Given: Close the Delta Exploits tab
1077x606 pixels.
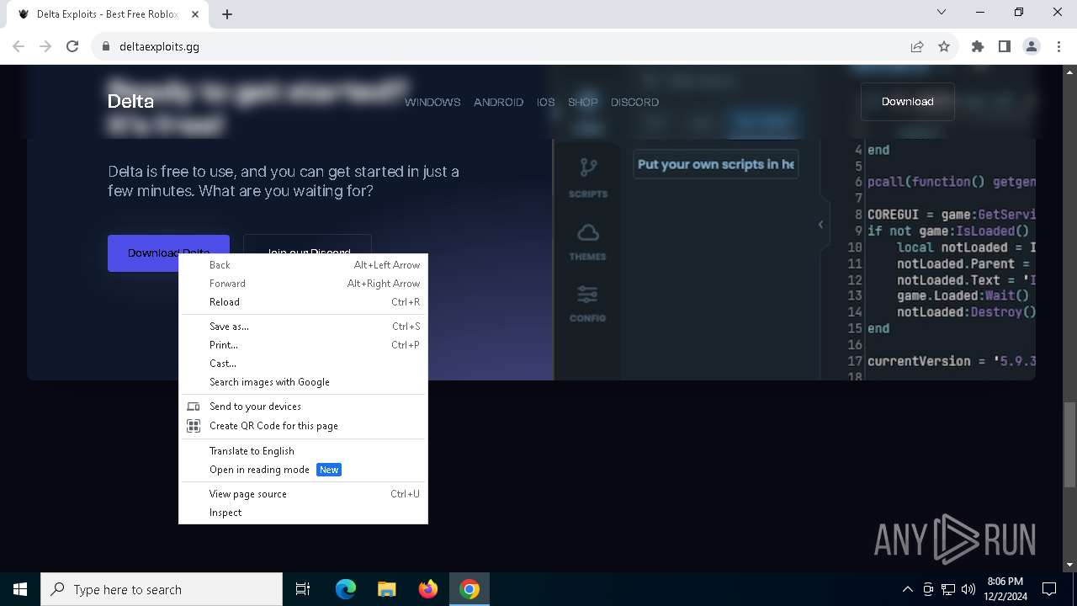Looking at the screenshot, I should pos(195,13).
